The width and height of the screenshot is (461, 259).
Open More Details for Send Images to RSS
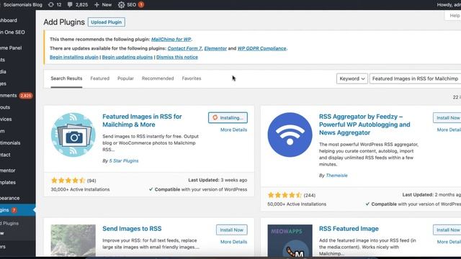tap(233, 242)
